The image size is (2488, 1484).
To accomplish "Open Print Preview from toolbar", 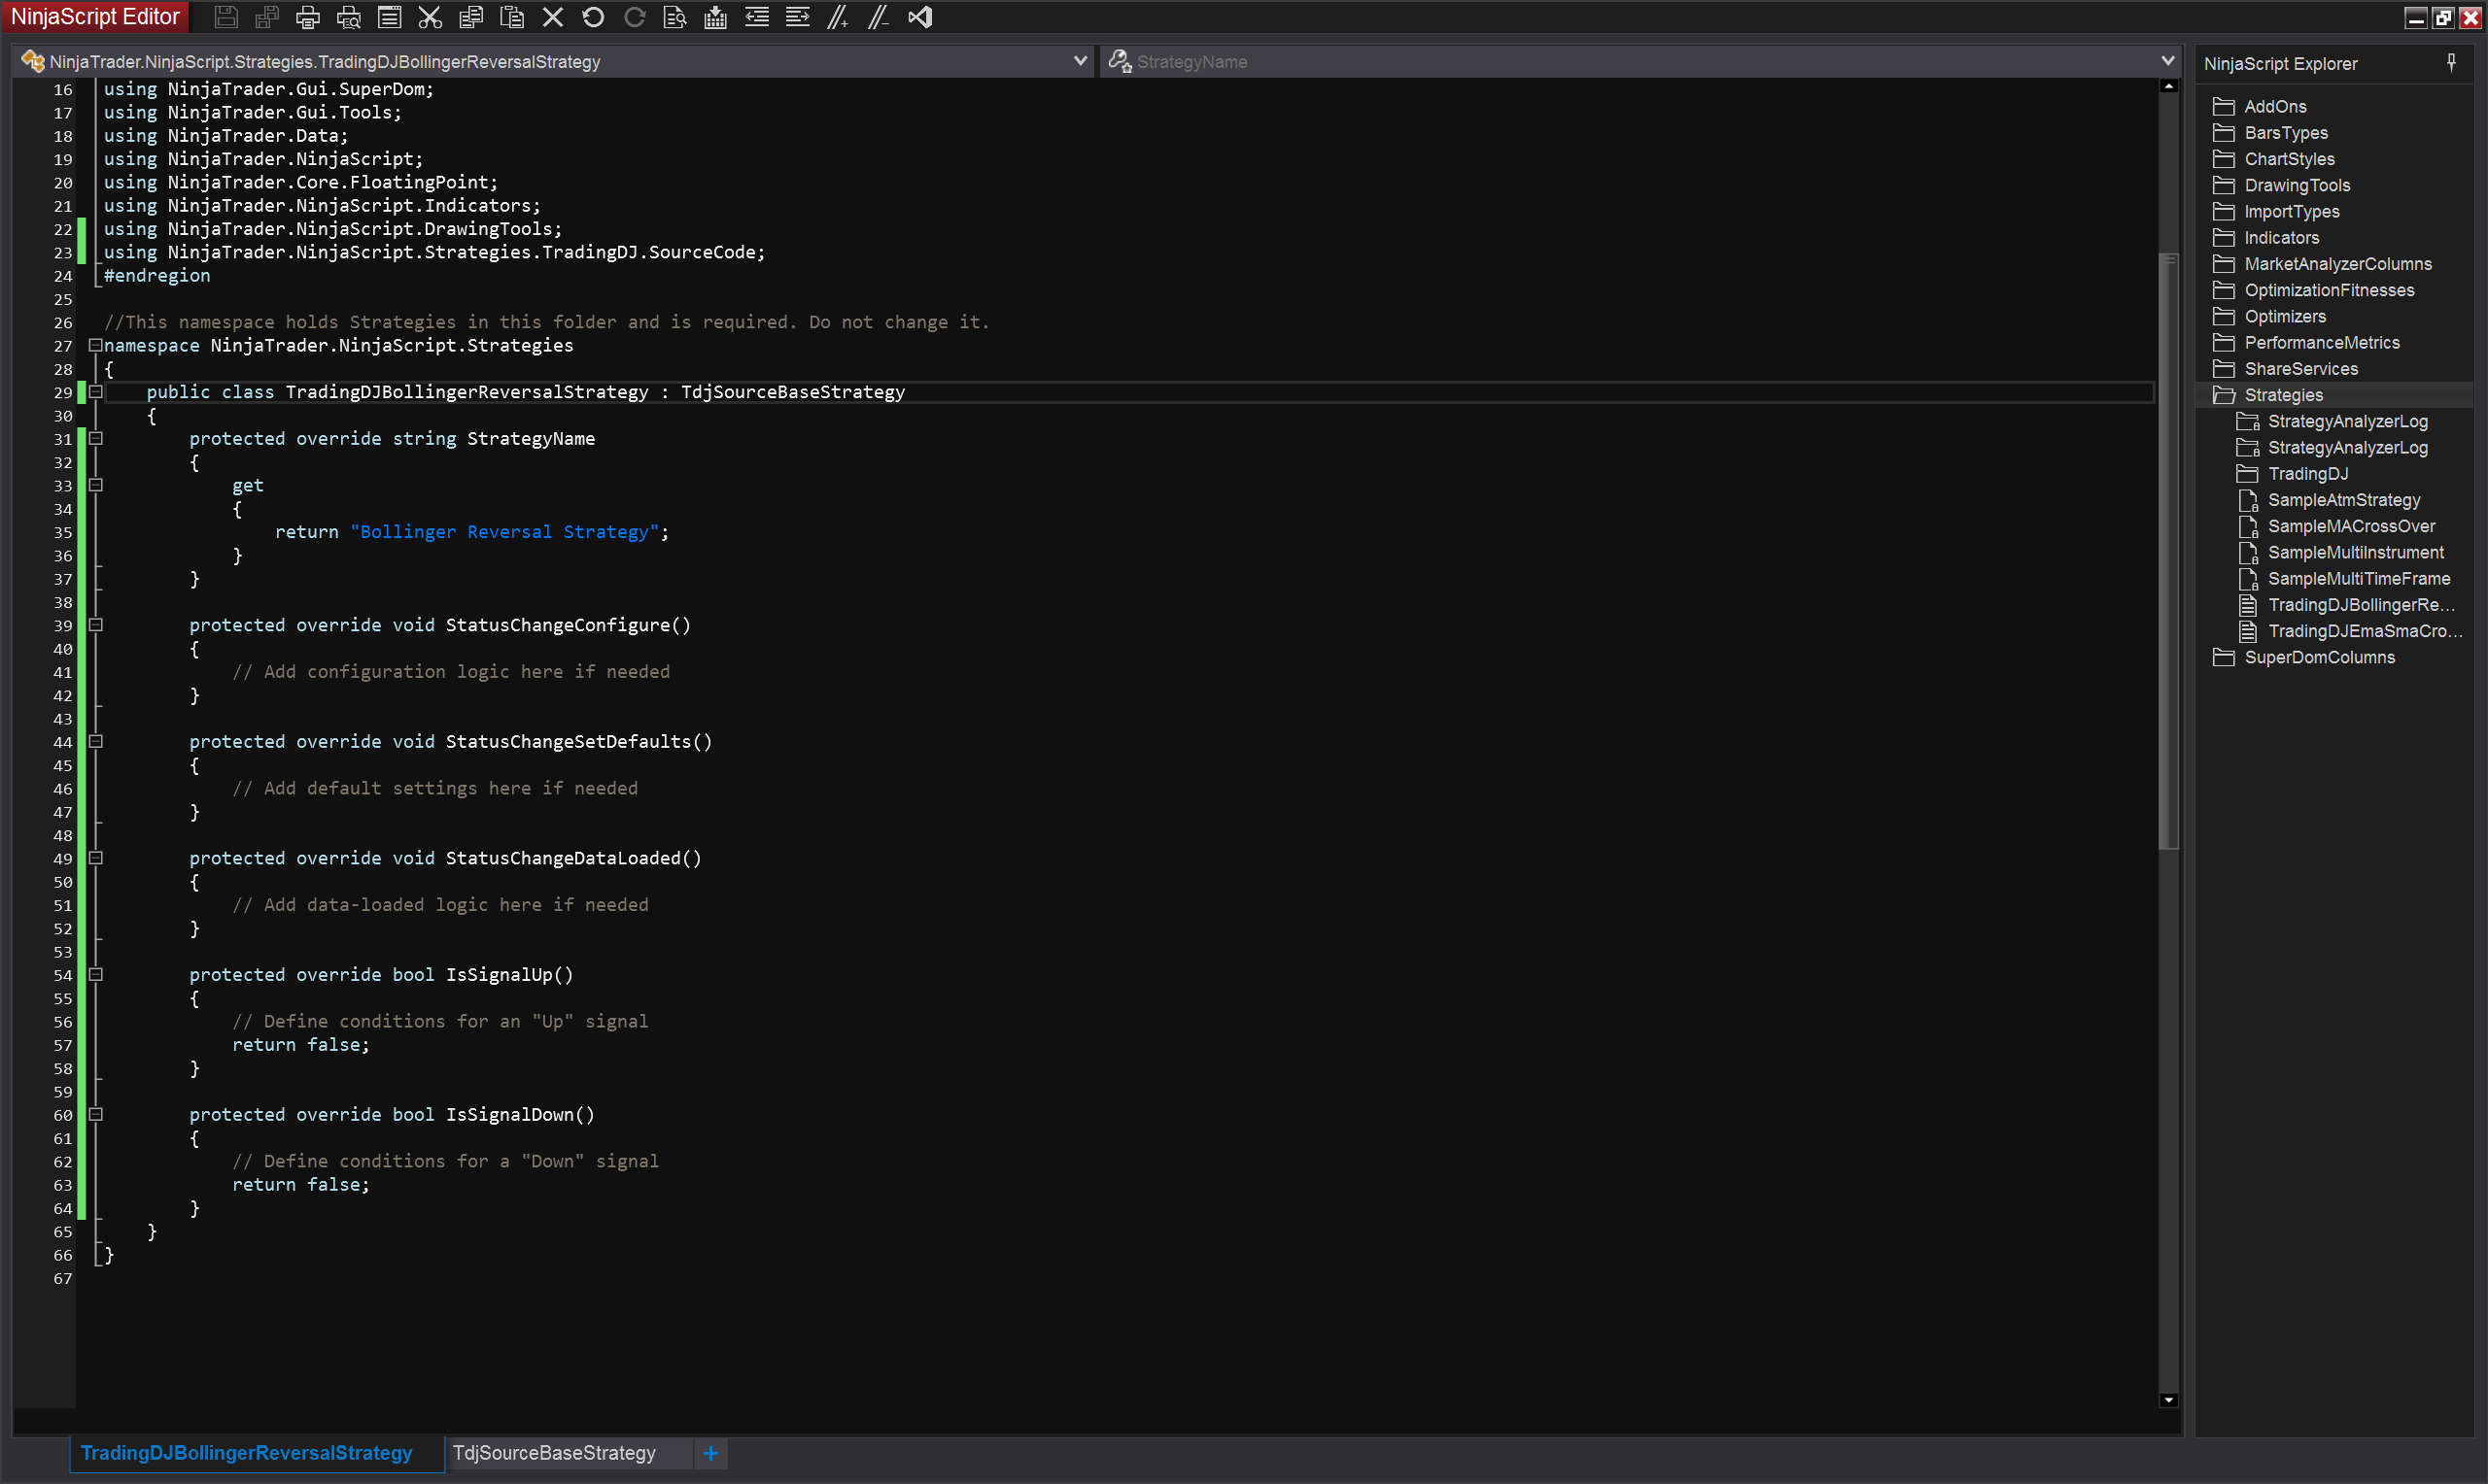I will pyautogui.click(x=348, y=17).
